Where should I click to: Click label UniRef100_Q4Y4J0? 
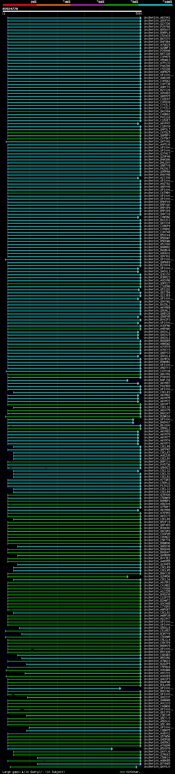click(x=157, y=767)
